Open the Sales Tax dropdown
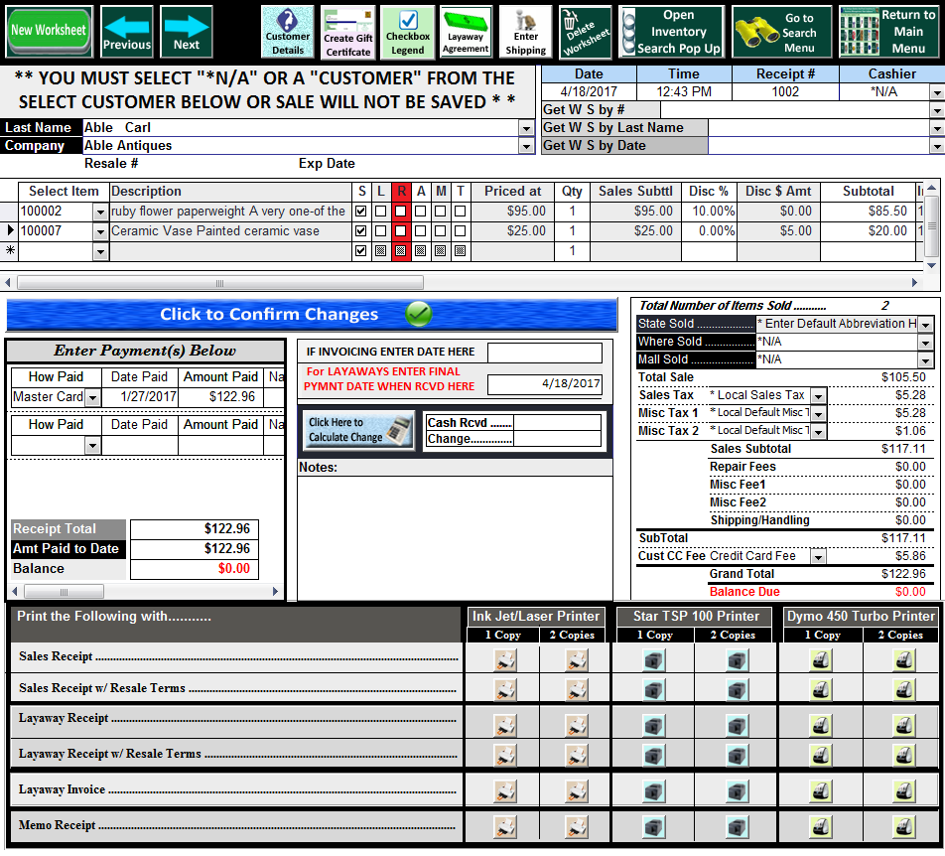The width and height of the screenshot is (945, 856). pyautogui.click(x=818, y=396)
